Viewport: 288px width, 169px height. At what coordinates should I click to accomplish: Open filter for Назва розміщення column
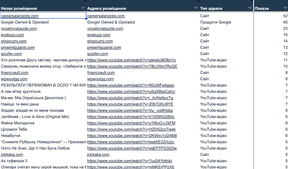83,8
